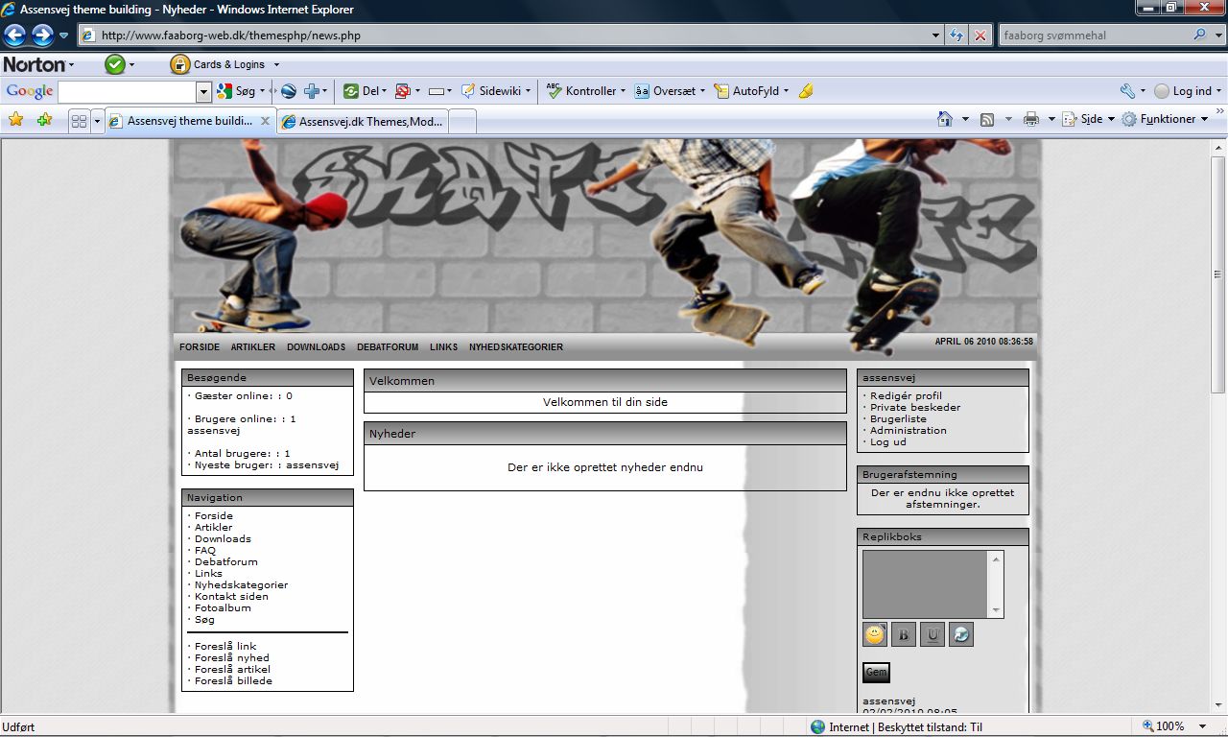The image size is (1228, 737).
Task: Open the Administration link
Action: pyautogui.click(x=909, y=430)
